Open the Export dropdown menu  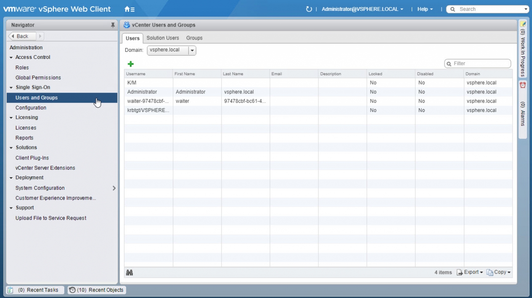[470, 272]
